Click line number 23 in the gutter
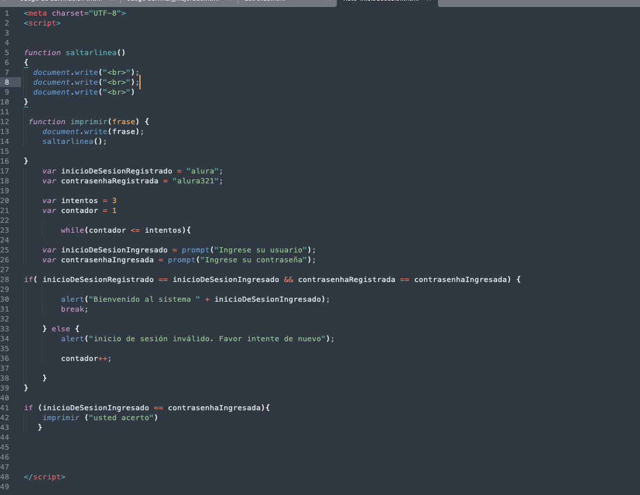The height and width of the screenshot is (495, 640). click(5, 230)
